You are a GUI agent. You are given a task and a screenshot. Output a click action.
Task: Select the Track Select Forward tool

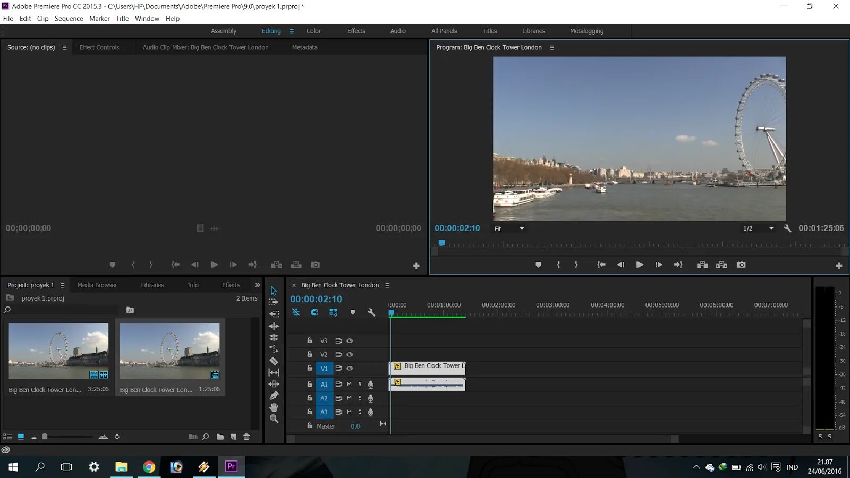274,302
